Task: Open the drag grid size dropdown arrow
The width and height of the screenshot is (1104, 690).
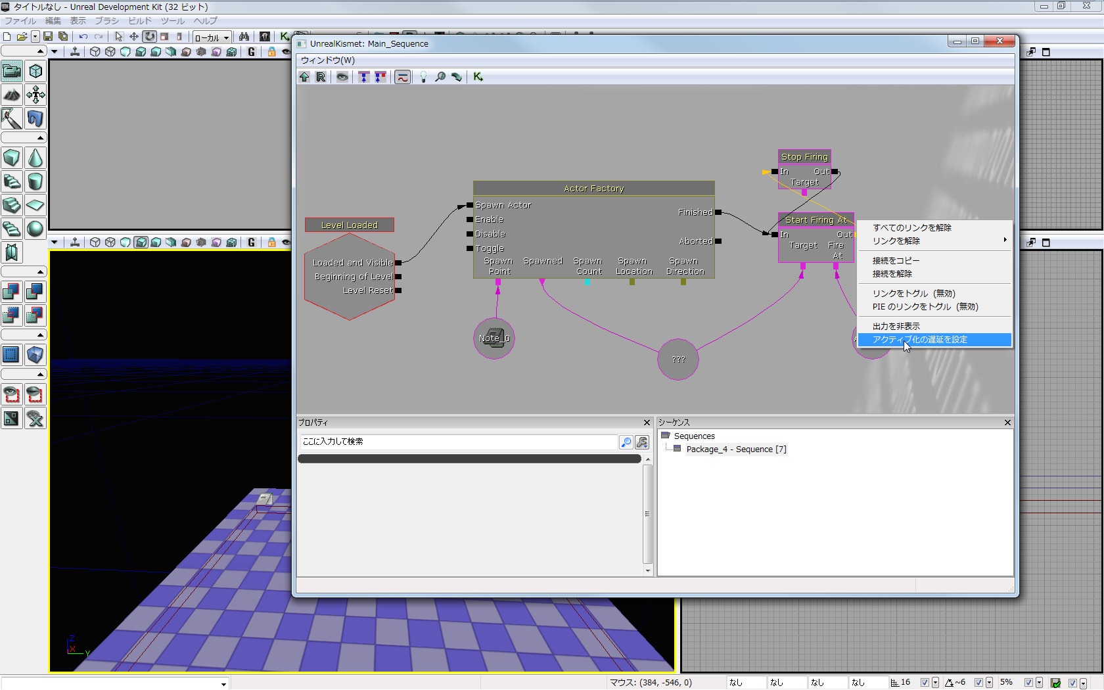Action: 935,683
